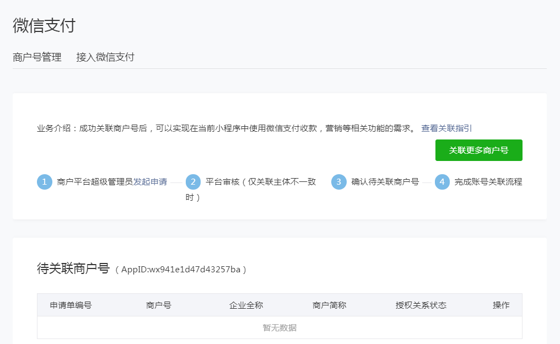
Task: Click the 平台审核 step 2 label
Action: 251,189
